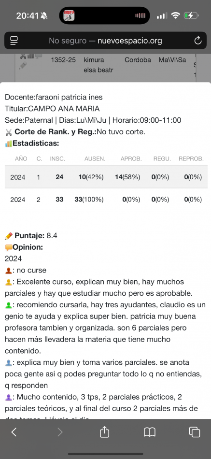Open the page reader menu icon
Image resolution: width=211 pixels, height=459 pixels.
tap(14, 41)
